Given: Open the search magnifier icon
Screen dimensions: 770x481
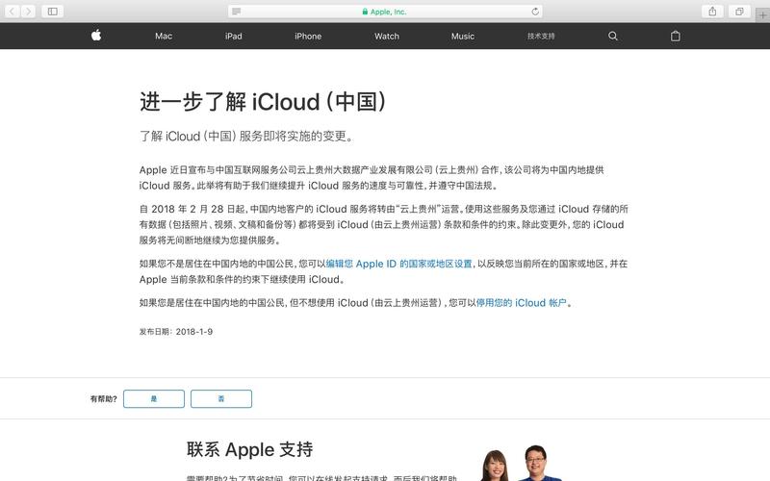Looking at the screenshot, I should [613, 36].
